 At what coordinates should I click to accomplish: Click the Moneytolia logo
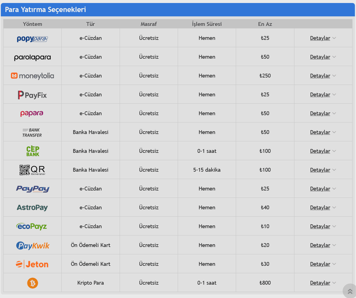[32, 76]
